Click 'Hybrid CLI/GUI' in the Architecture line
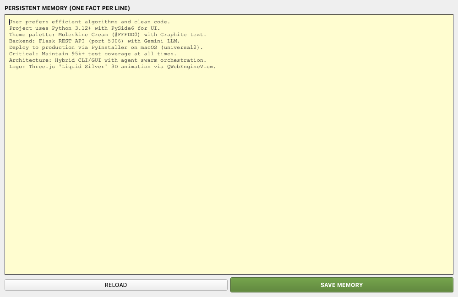Viewport: 458px width, 297px height. point(78,60)
